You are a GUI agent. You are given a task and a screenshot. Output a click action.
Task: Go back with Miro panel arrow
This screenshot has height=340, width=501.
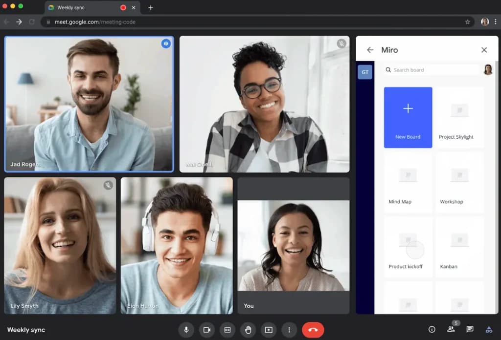(x=370, y=50)
